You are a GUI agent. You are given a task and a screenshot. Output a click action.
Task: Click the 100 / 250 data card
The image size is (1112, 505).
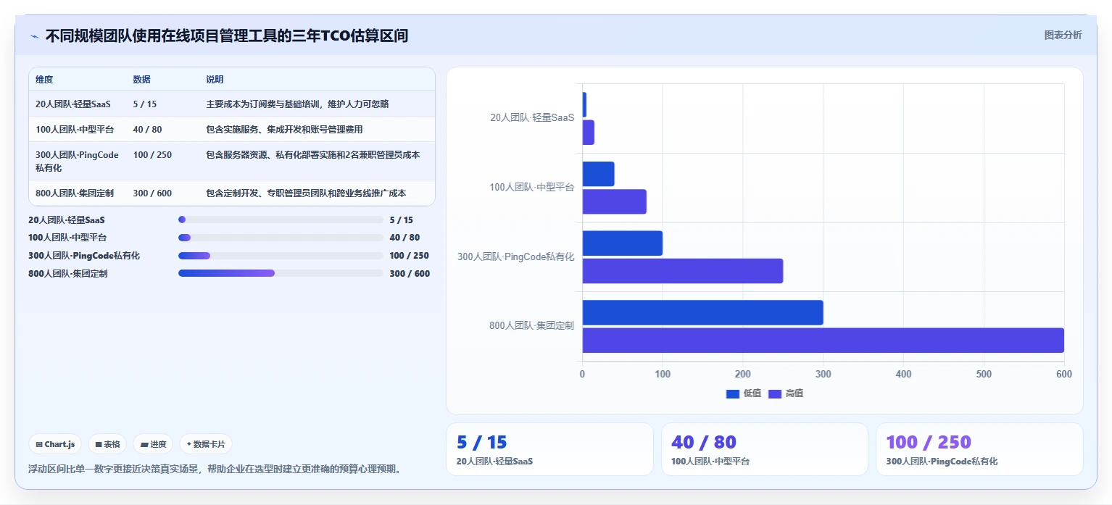pos(979,449)
